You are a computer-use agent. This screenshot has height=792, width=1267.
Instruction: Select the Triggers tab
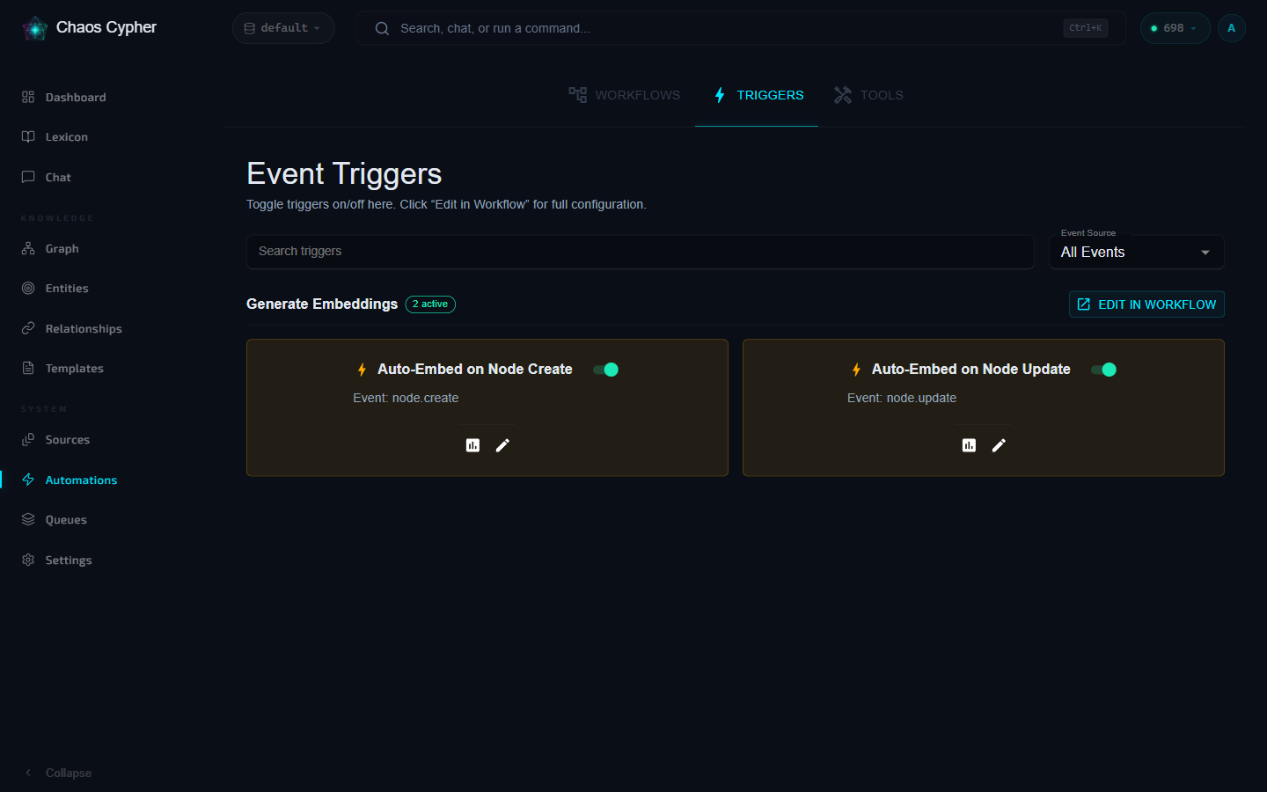point(757,95)
